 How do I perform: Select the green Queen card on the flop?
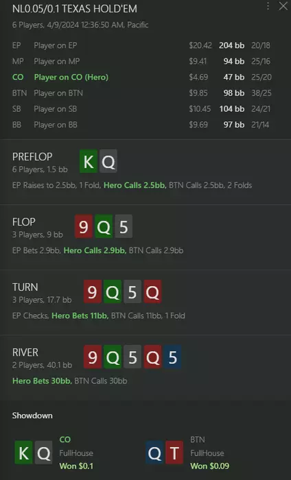[104, 226]
